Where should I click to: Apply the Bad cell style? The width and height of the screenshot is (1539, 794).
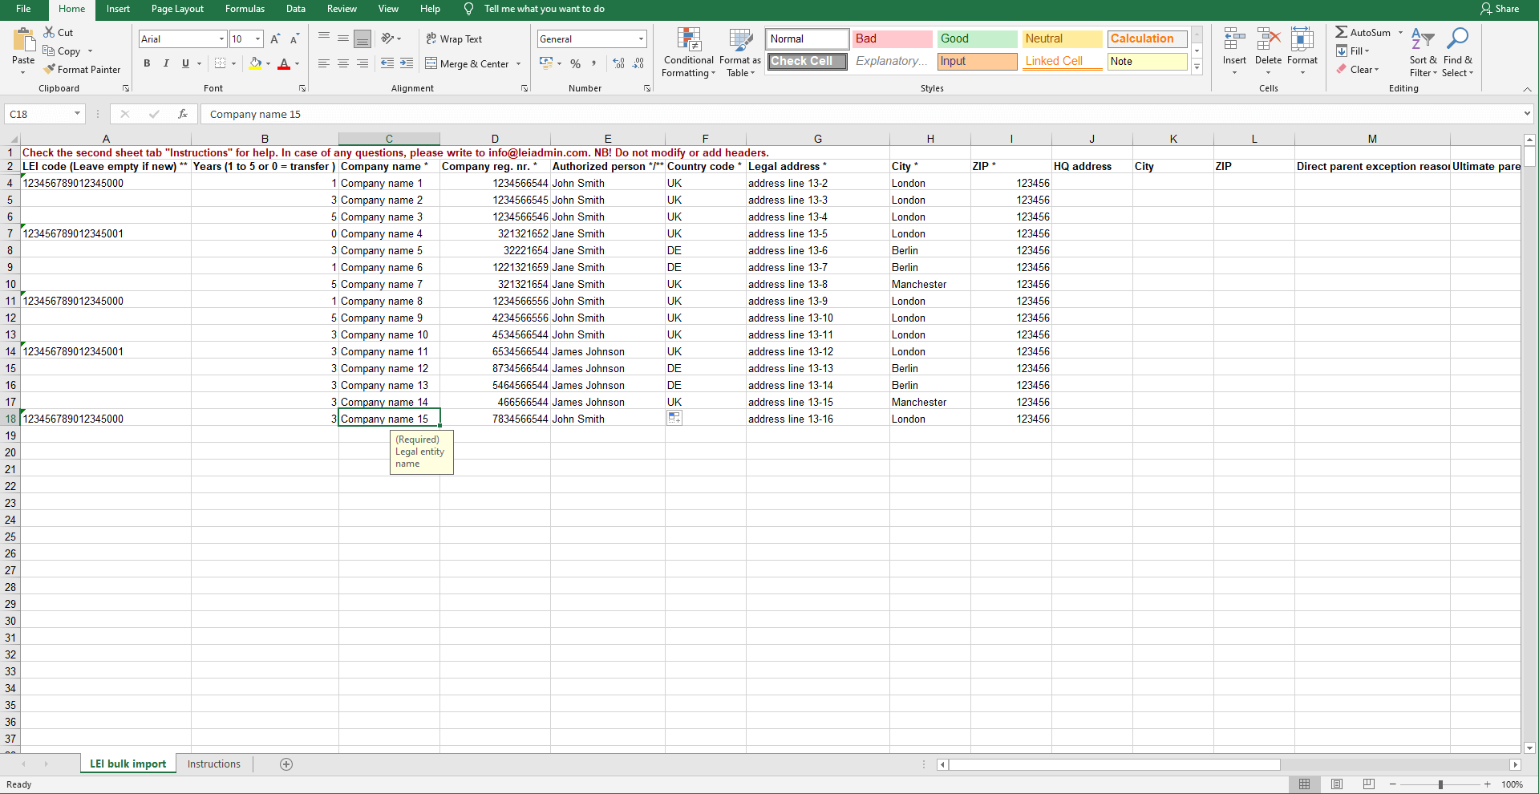coord(892,38)
